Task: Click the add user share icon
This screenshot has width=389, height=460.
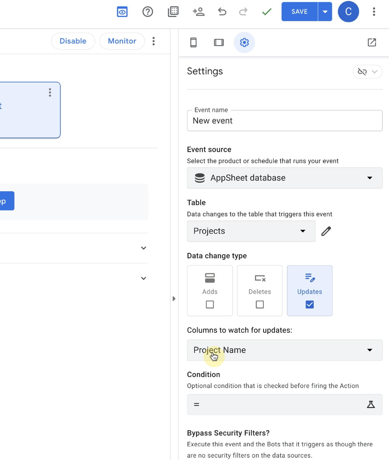Action: tap(198, 12)
